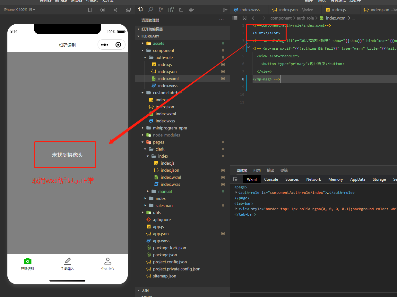The image size is (397, 297).
Task: Click the editor navigate back arrow
Action: tap(254, 18)
